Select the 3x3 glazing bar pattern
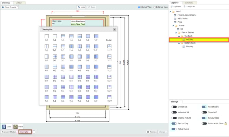The image size is (229, 137). point(63,57)
